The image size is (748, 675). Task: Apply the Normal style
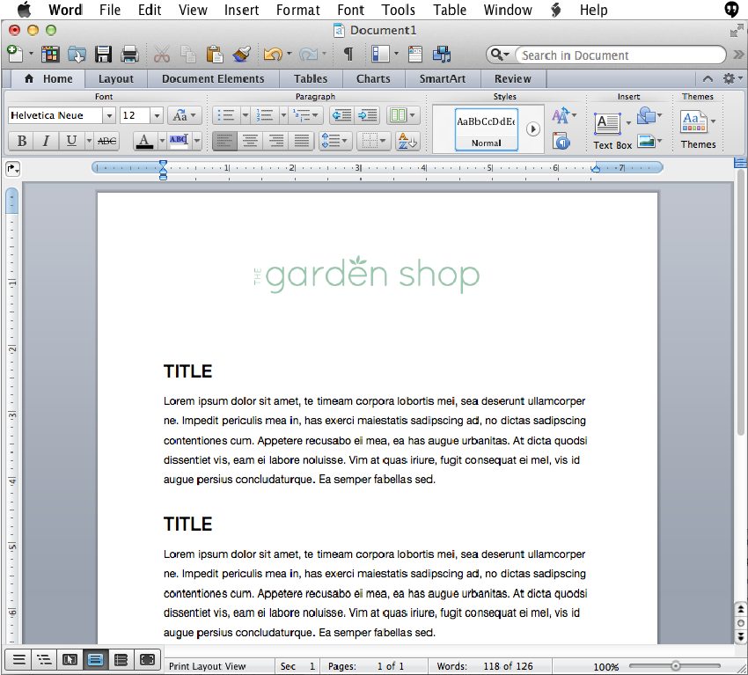pyautogui.click(x=486, y=128)
